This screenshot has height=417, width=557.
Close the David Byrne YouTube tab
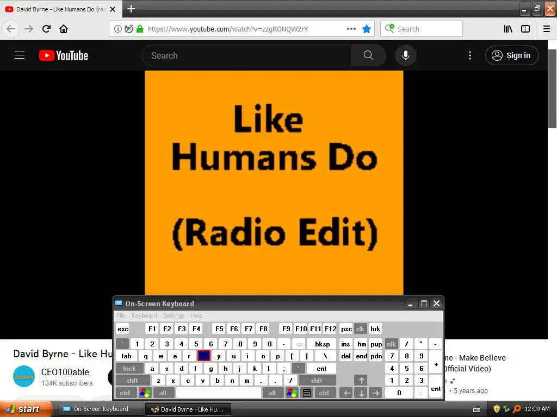pos(113,9)
